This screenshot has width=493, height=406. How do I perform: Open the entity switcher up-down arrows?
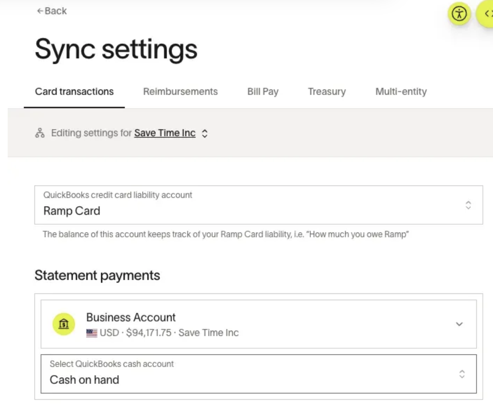point(205,133)
